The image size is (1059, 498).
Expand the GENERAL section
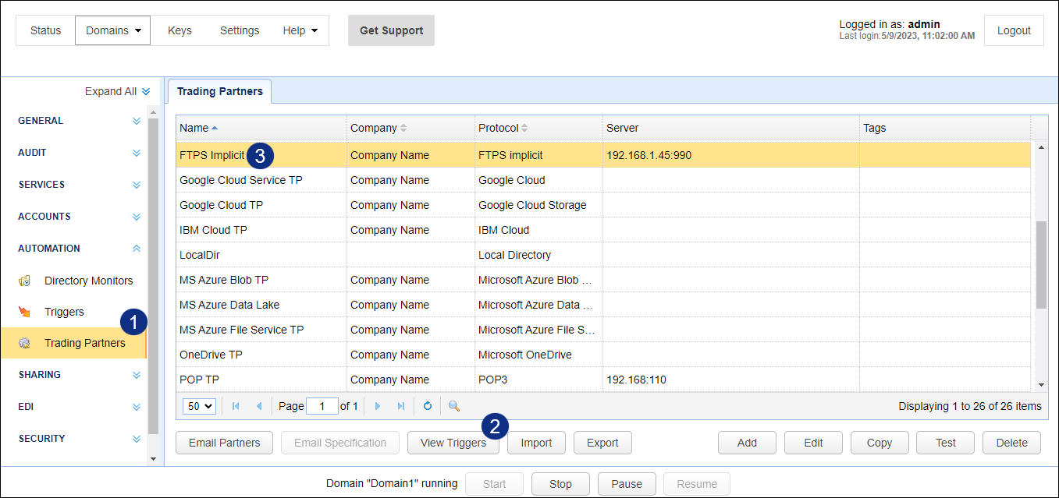(x=137, y=121)
